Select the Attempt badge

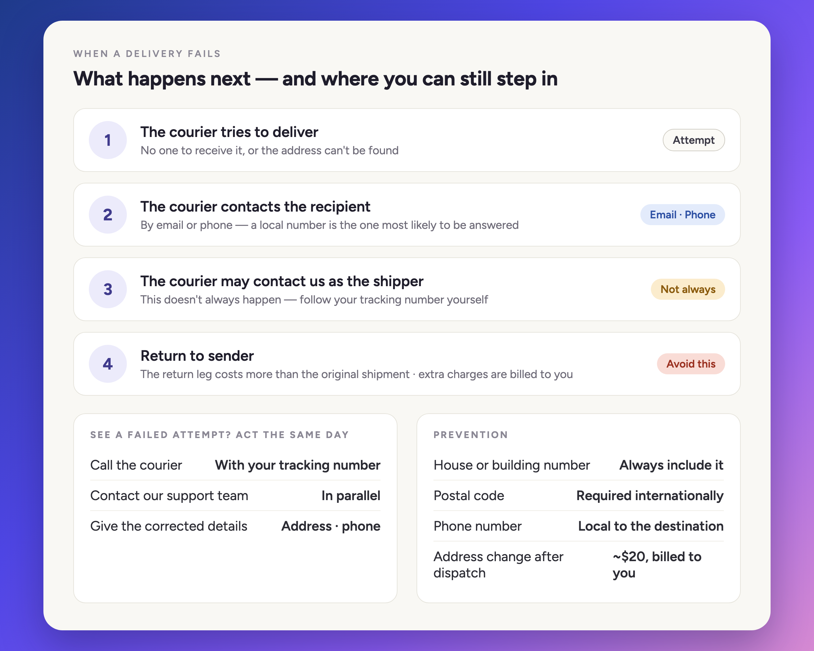click(x=694, y=140)
